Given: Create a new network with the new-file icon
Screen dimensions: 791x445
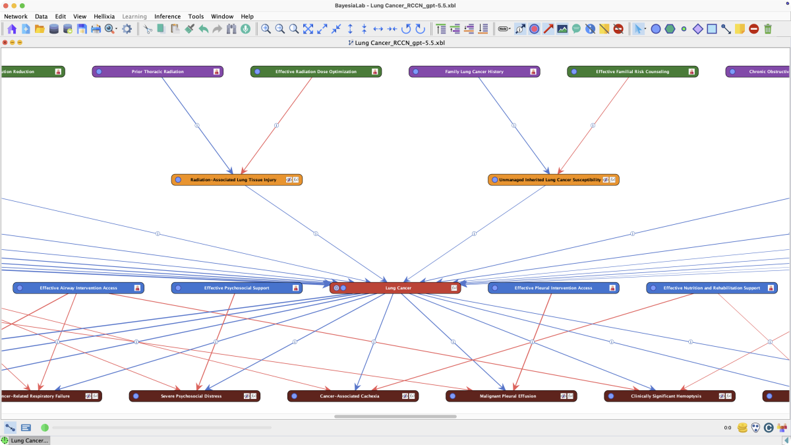Looking at the screenshot, I should click(x=26, y=29).
